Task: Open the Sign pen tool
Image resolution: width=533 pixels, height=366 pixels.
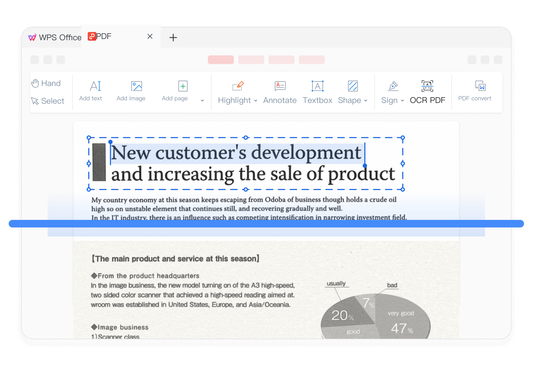Action: pos(393,87)
